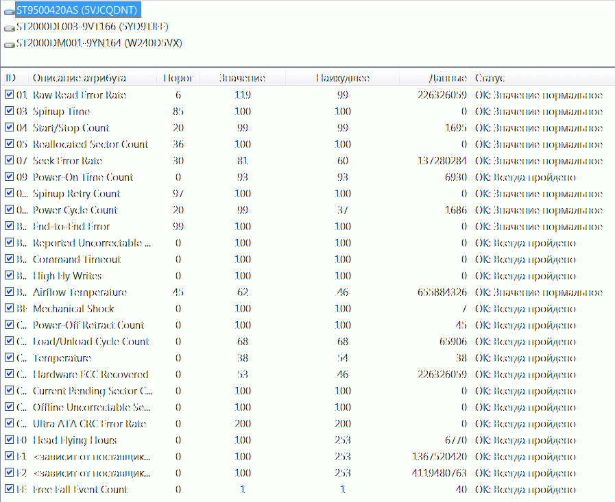Click data value 65906 for Load/Unload Cycle
615x502 pixels.
pyautogui.click(x=453, y=342)
